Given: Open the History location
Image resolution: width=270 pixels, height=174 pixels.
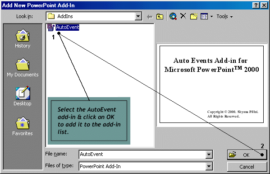Looking at the screenshot, I should [23, 38].
